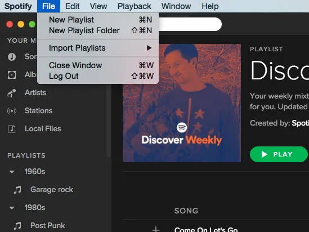
Task: Click the Albums disc icon
Action: click(12, 75)
